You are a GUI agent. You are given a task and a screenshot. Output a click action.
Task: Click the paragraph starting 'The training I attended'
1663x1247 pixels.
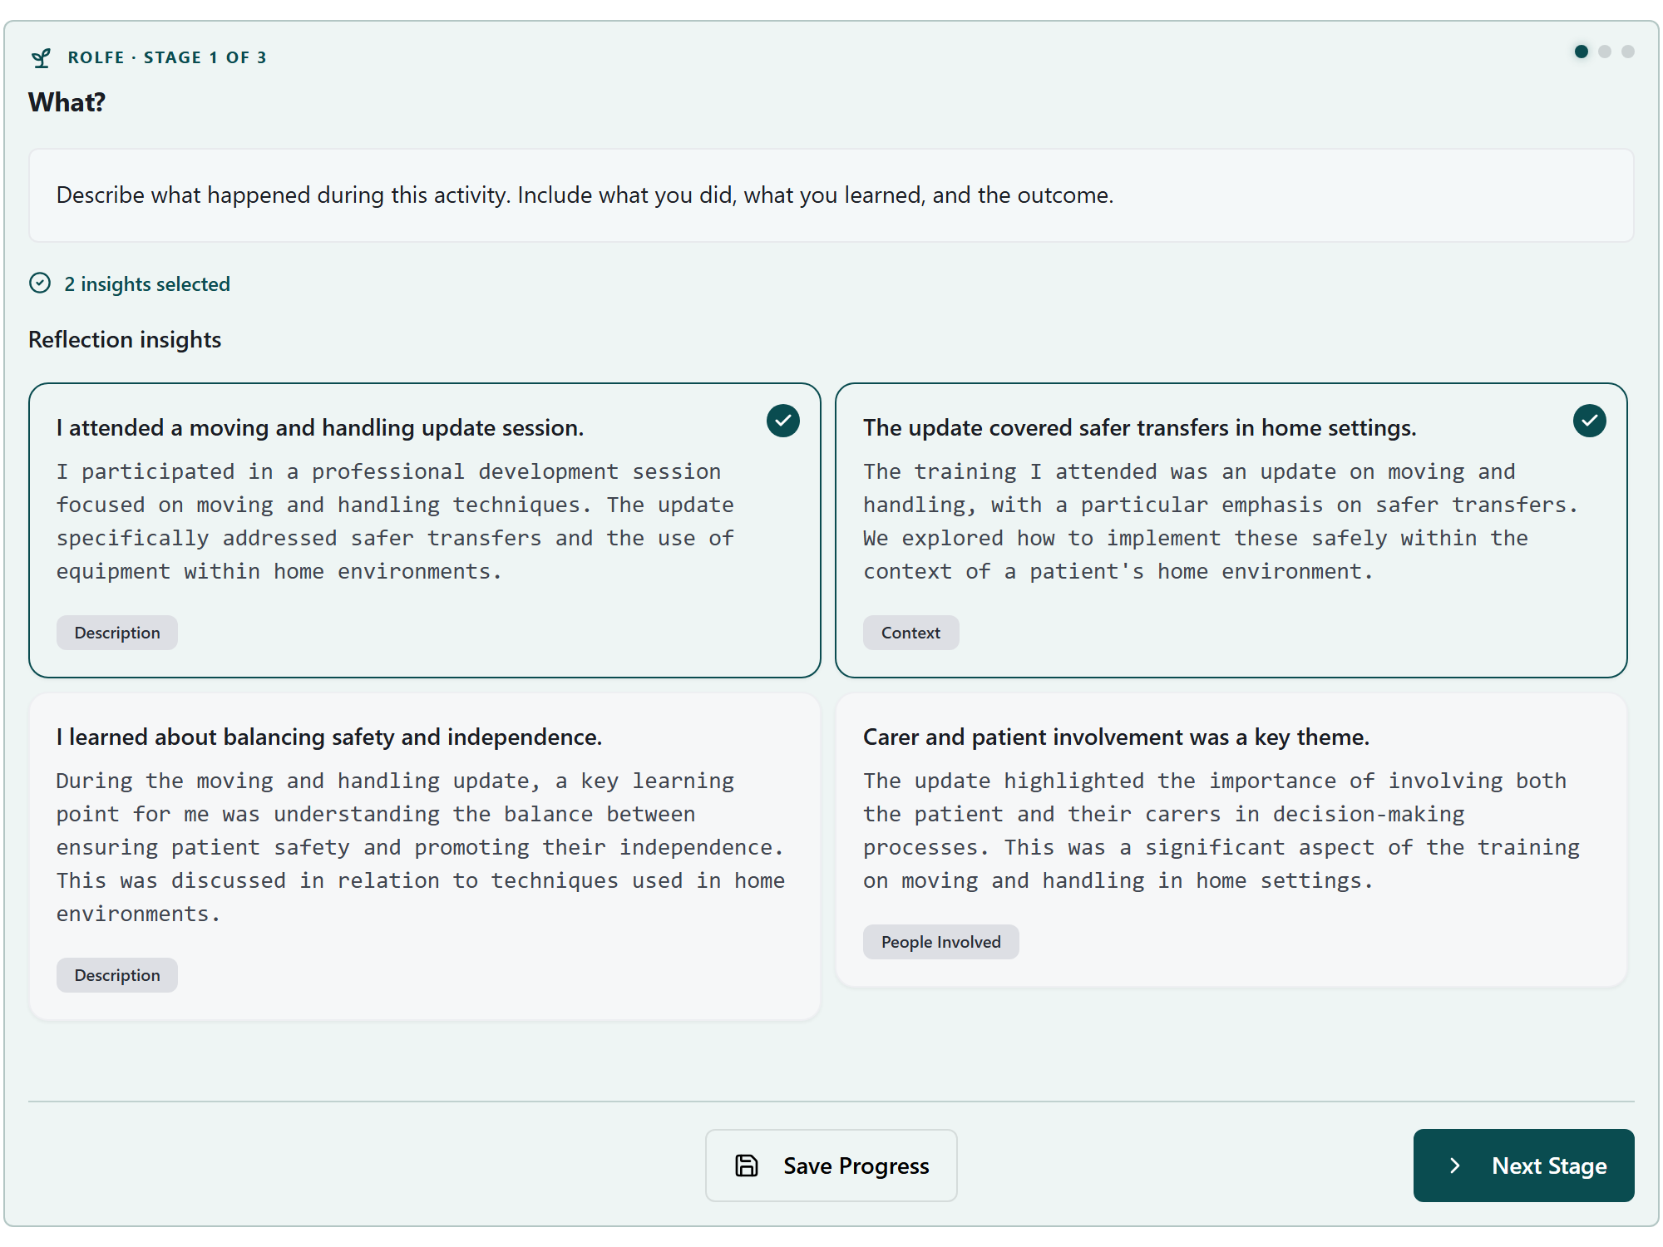pos(1221,521)
